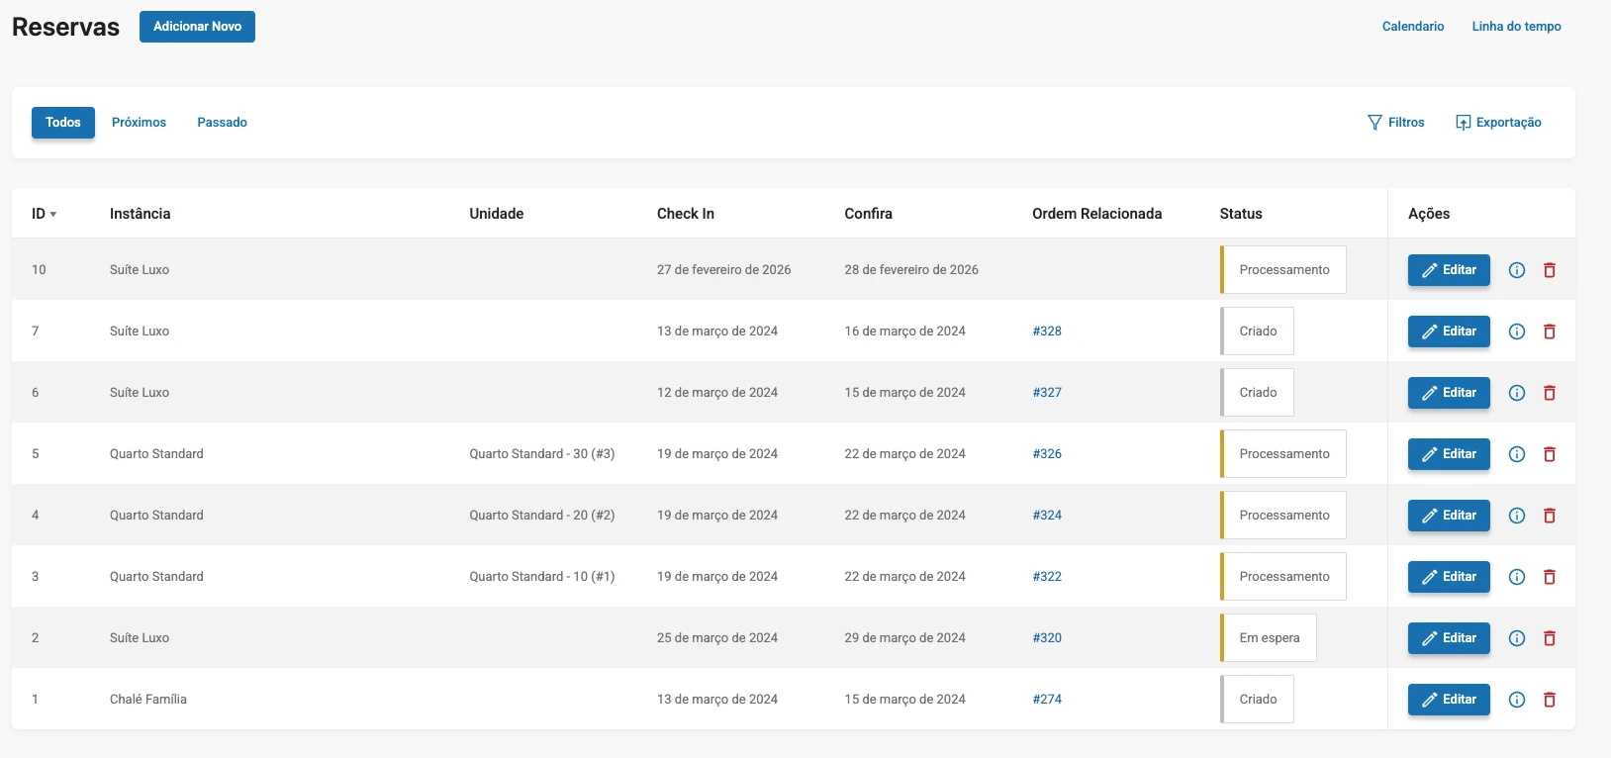This screenshot has height=758, width=1611.
Task: Follow the order #324 link
Action: (x=1047, y=516)
